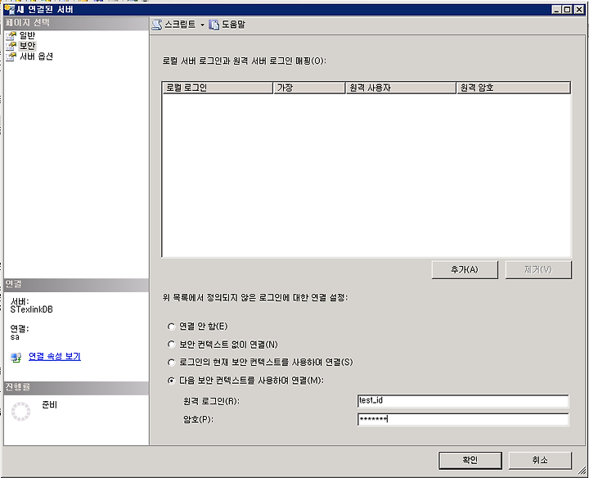589x478 pixels.
Task: Click the connection properties icon beside the link
Action: point(16,357)
